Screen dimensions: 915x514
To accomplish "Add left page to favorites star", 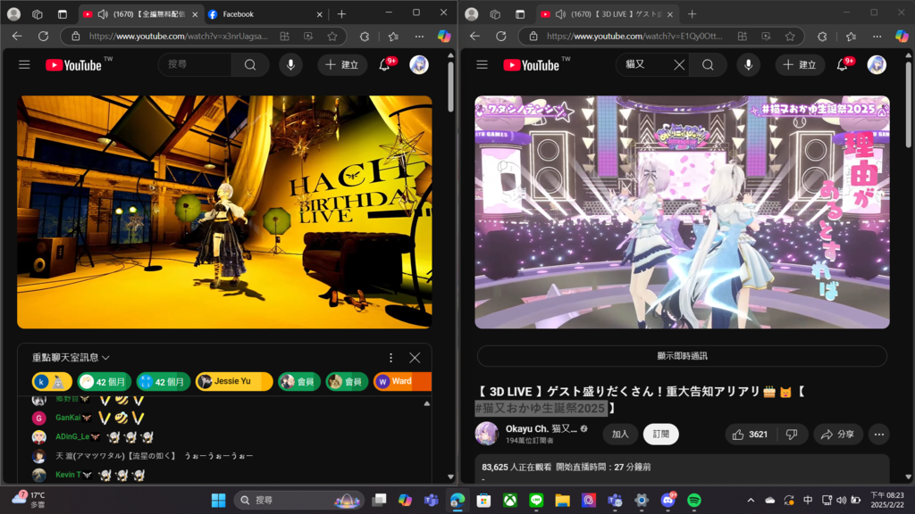I will point(332,36).
